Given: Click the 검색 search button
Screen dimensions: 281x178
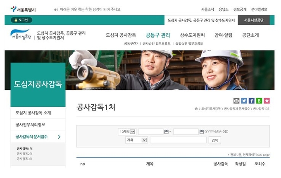Looking at the screenshot, I should click(215, 140).
